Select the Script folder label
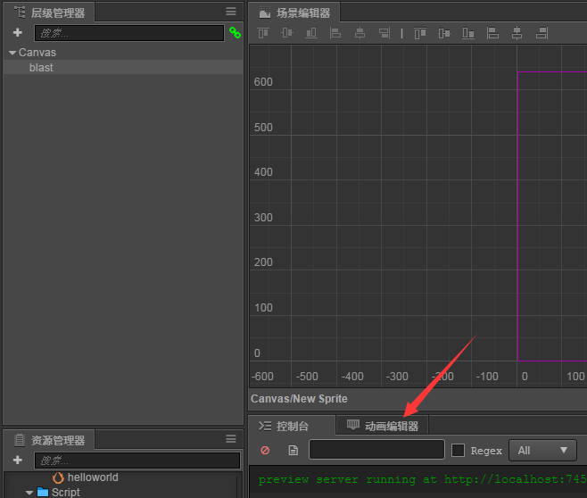The image size is (587, 498). 65,492
